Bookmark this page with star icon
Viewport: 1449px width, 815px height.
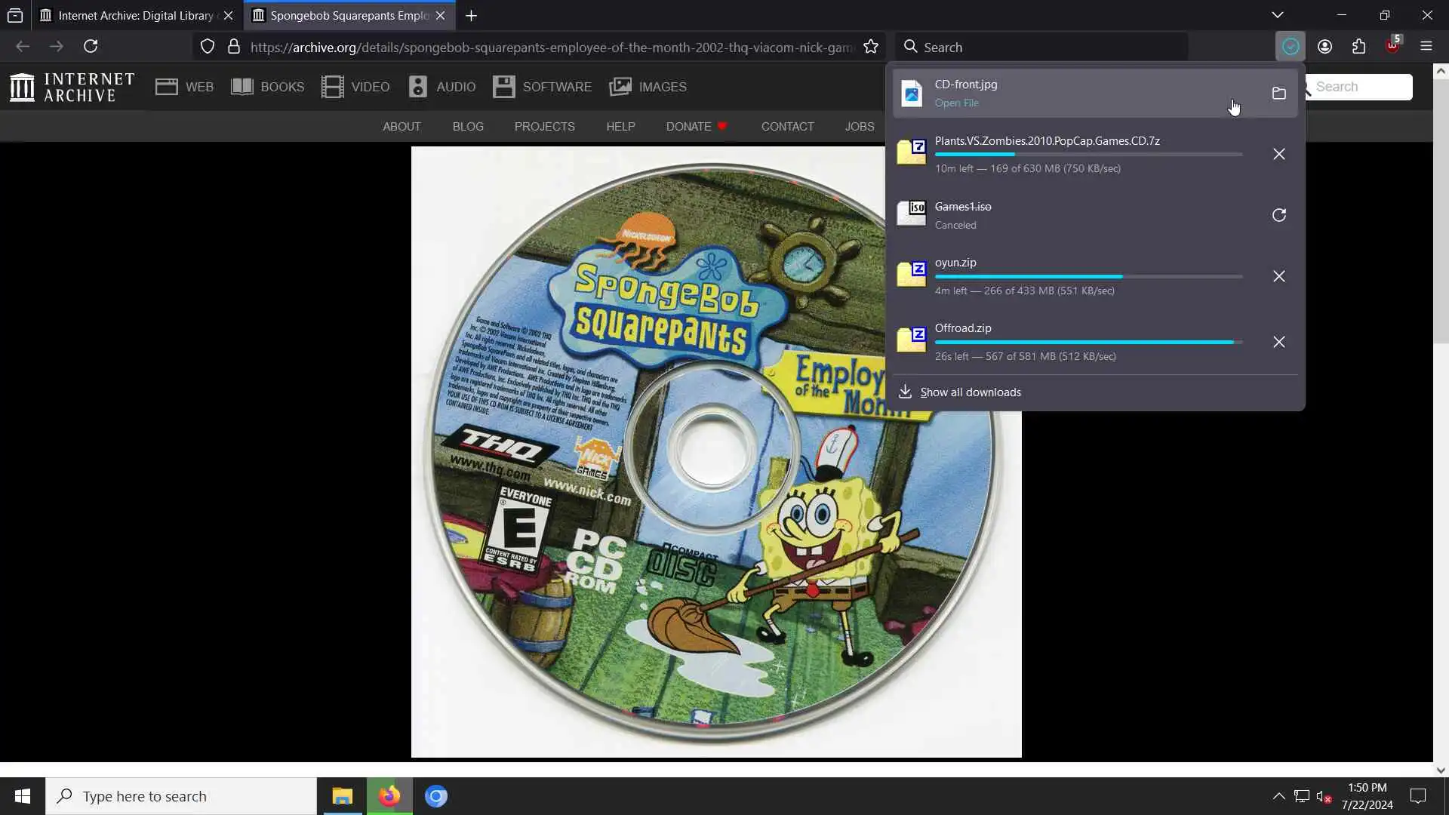tap(871, 47)
